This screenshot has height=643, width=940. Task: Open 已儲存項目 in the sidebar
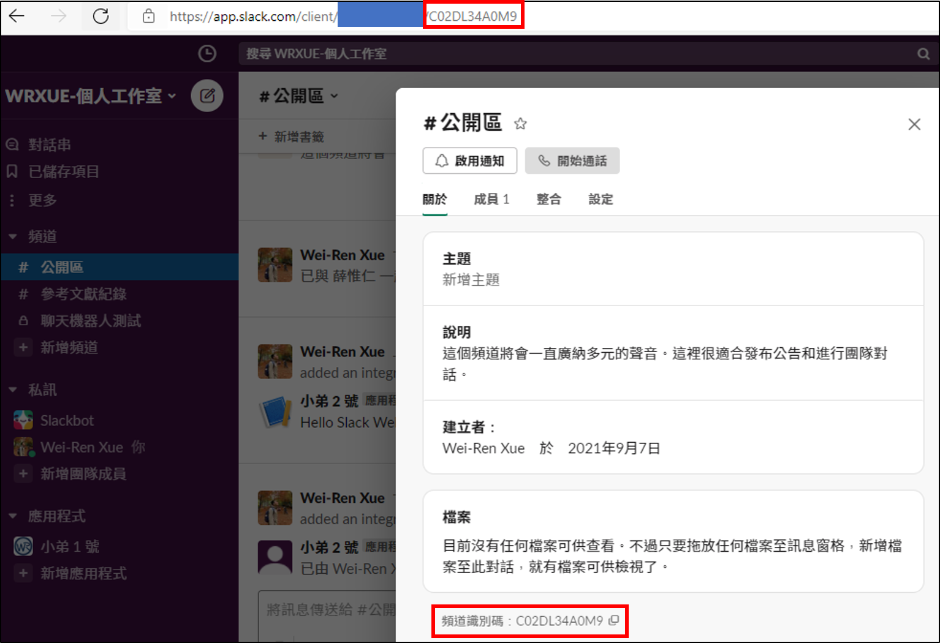(x=64, y=171)
